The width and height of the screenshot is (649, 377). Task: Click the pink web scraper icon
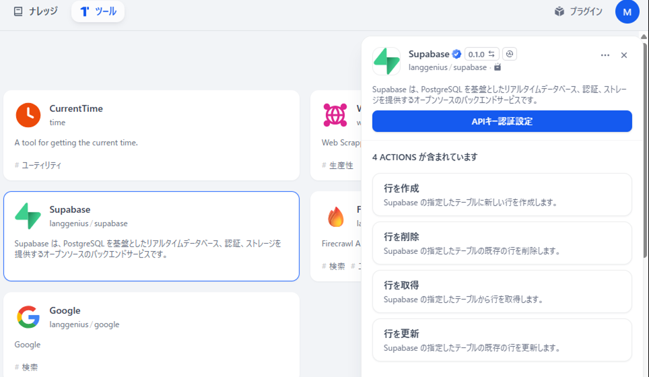pyautogui.click(x=335, y=115)
